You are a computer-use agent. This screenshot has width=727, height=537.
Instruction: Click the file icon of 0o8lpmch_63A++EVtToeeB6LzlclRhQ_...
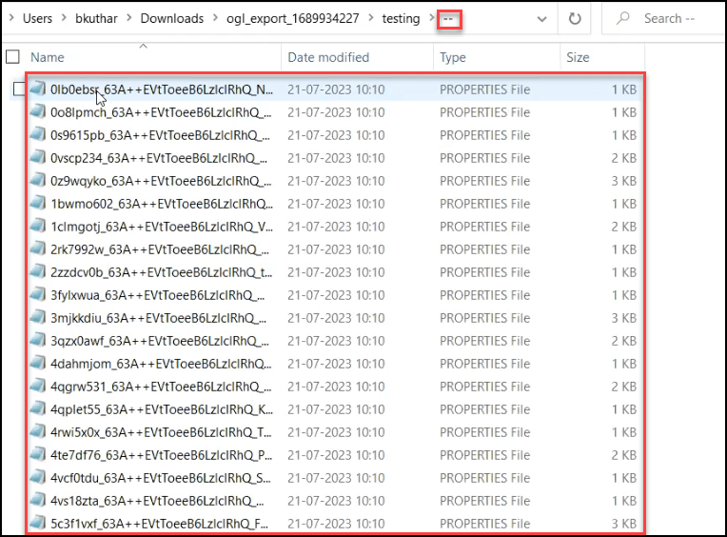[38, 111]
